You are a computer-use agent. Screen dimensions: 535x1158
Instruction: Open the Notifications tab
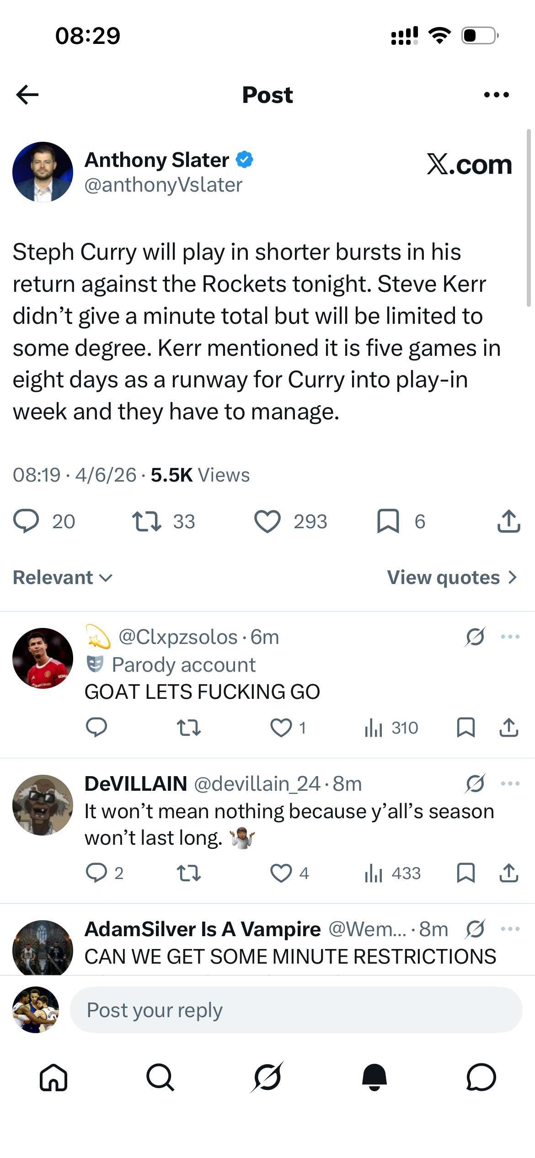click(374, 1077)
